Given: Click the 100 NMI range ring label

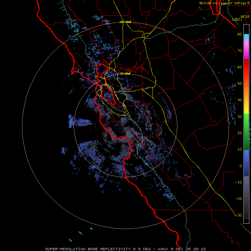Looking at the screenshot, I should coord(125,22).
